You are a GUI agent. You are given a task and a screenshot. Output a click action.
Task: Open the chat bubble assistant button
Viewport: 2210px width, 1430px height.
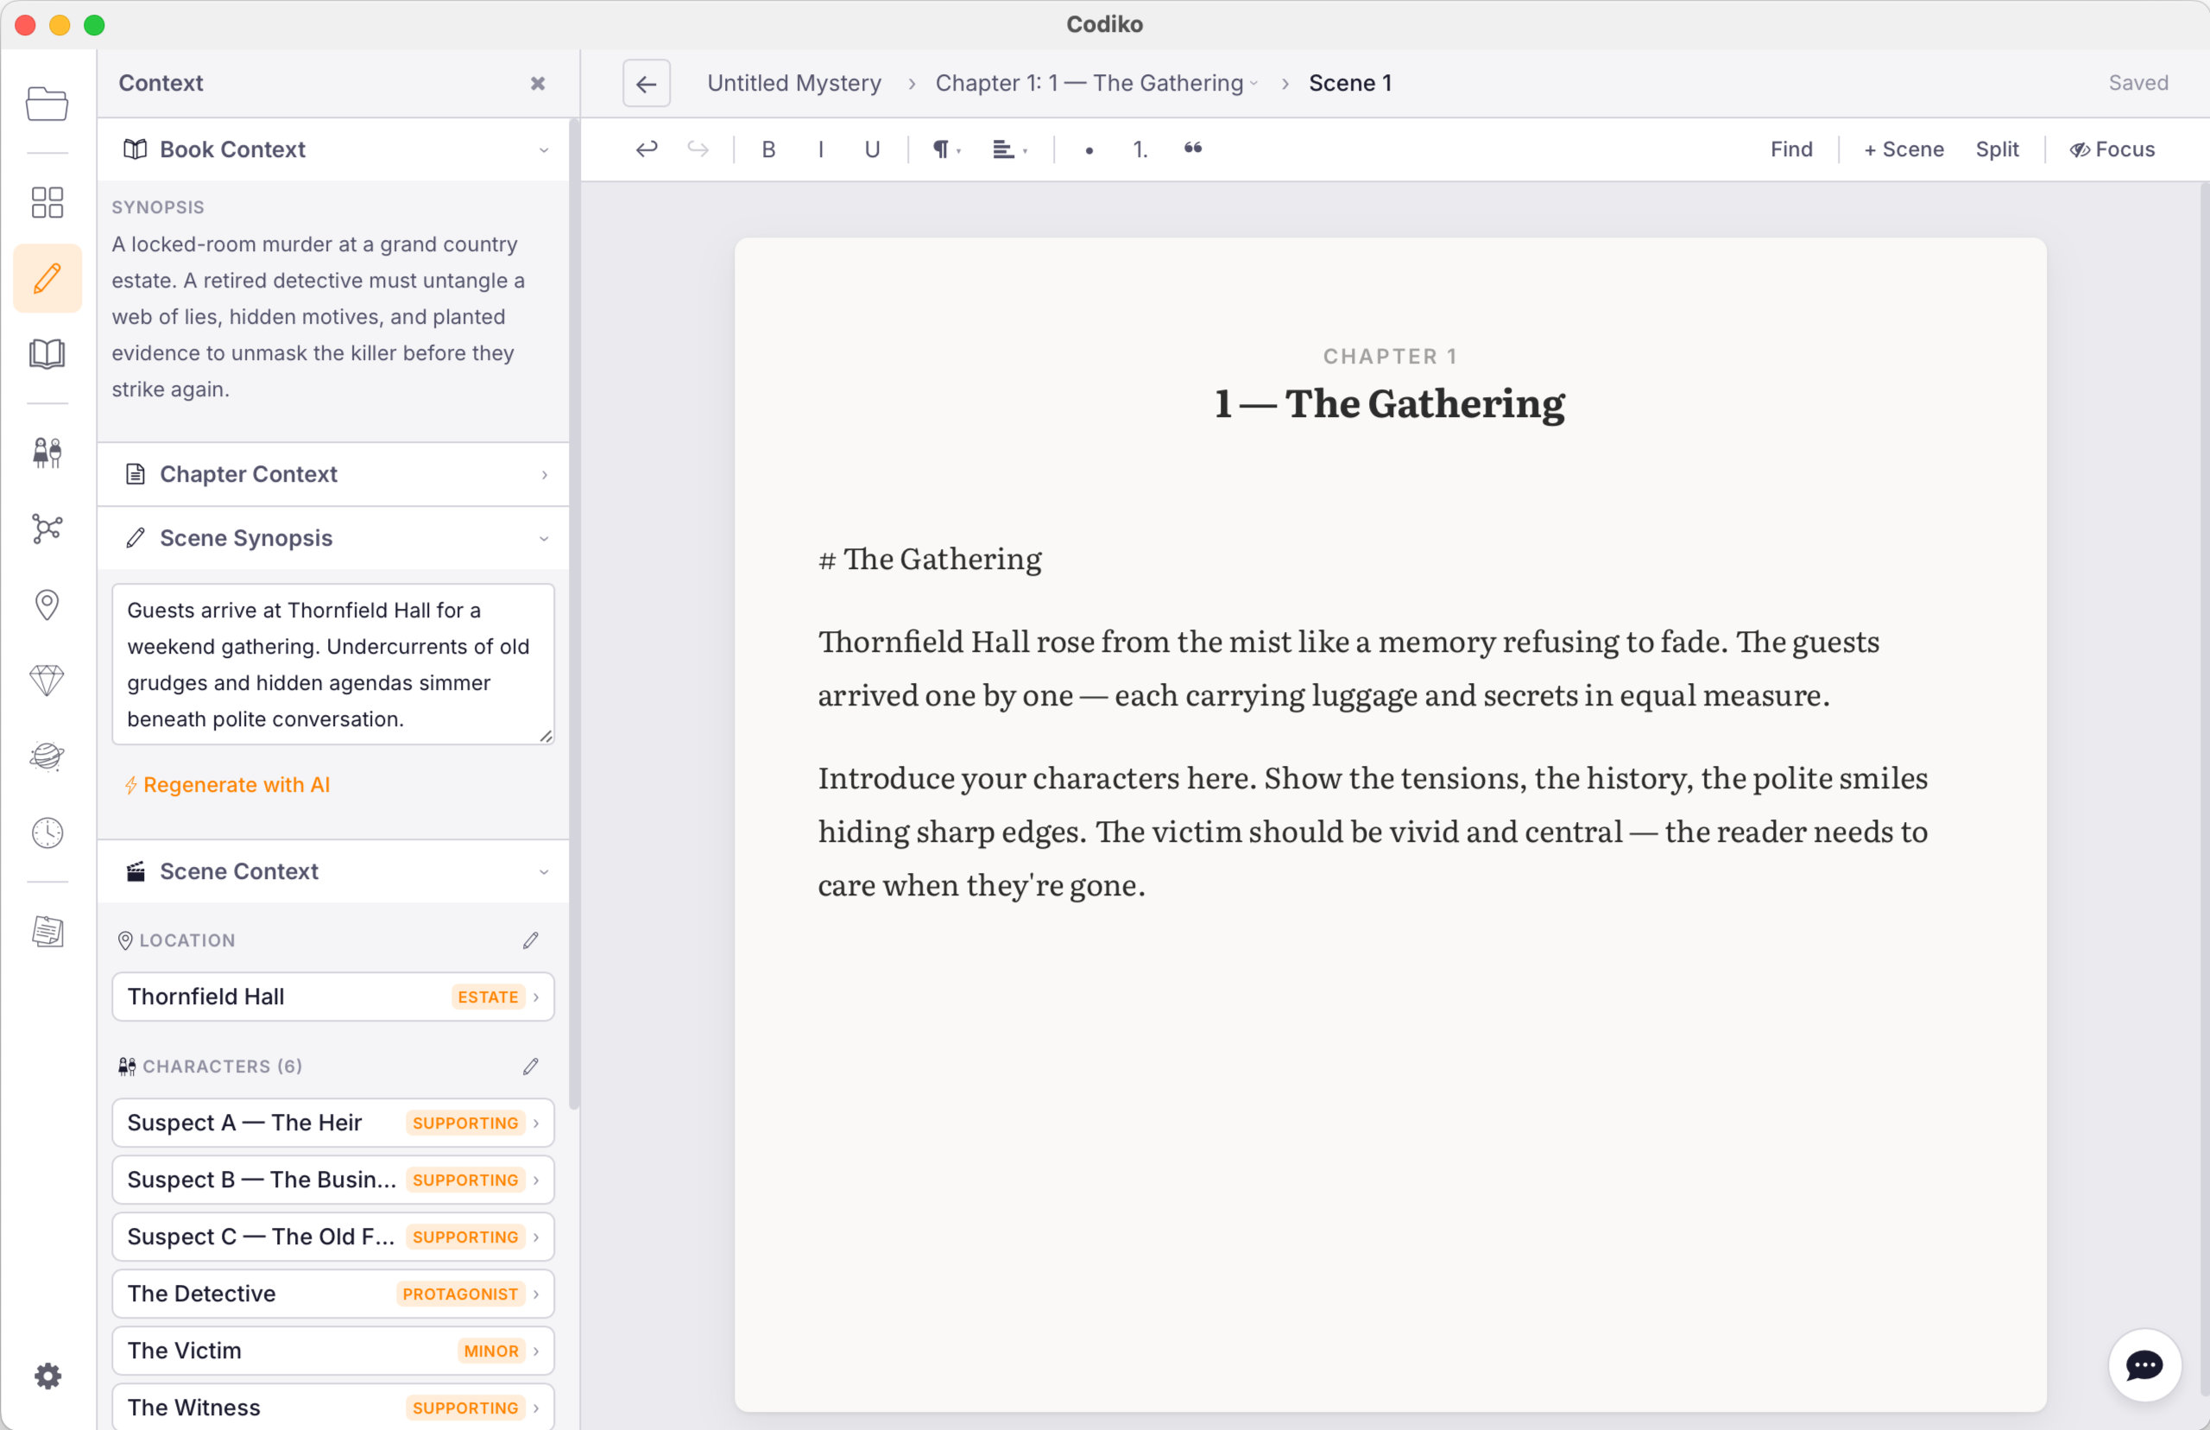coord(2144,1364)
